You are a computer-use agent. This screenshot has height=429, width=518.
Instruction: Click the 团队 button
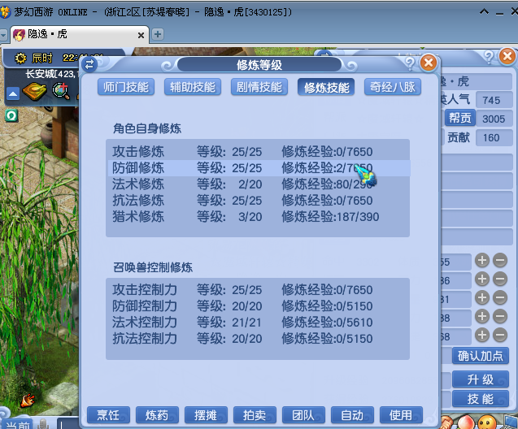click(x=303, y=415)
